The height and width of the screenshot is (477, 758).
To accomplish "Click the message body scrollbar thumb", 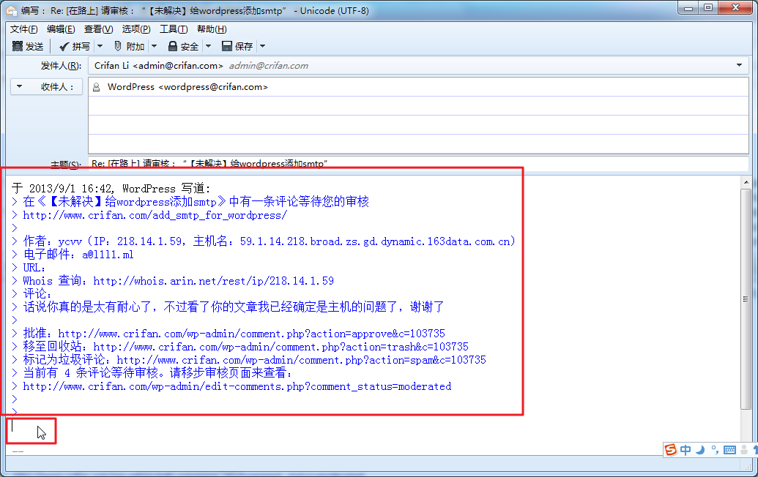I will (x=746, y=299).
